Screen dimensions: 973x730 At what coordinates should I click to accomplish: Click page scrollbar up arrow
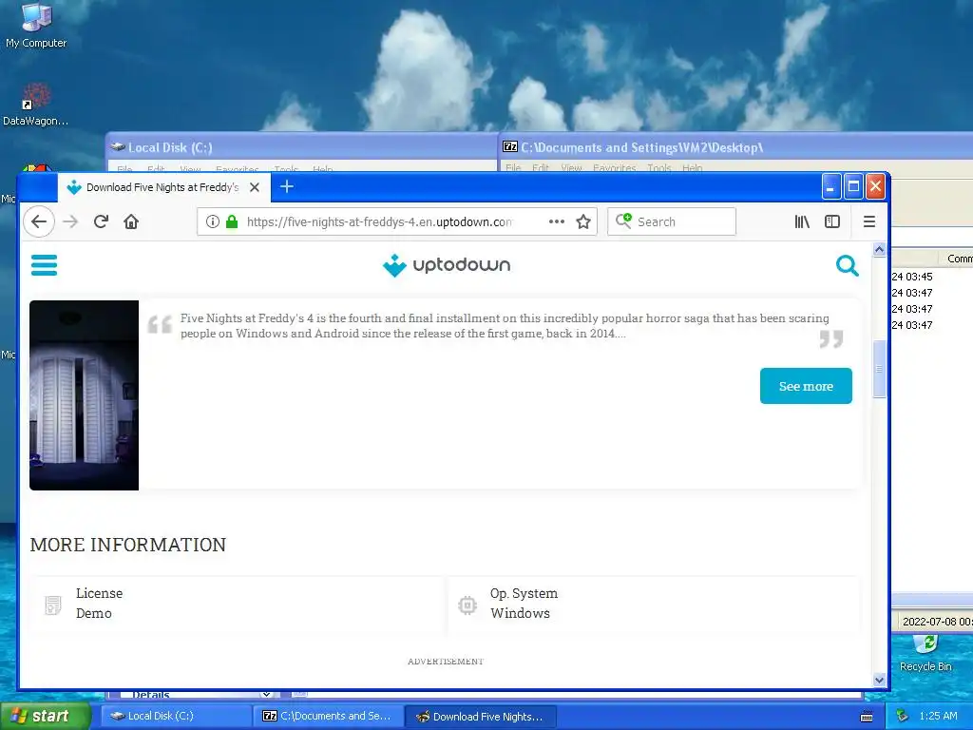click(x=879, y=250)
